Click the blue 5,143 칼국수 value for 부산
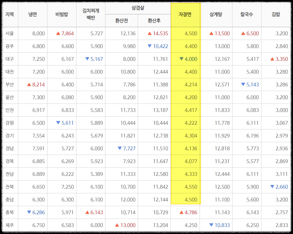293x234 pixels. click(x=253, y=85)
